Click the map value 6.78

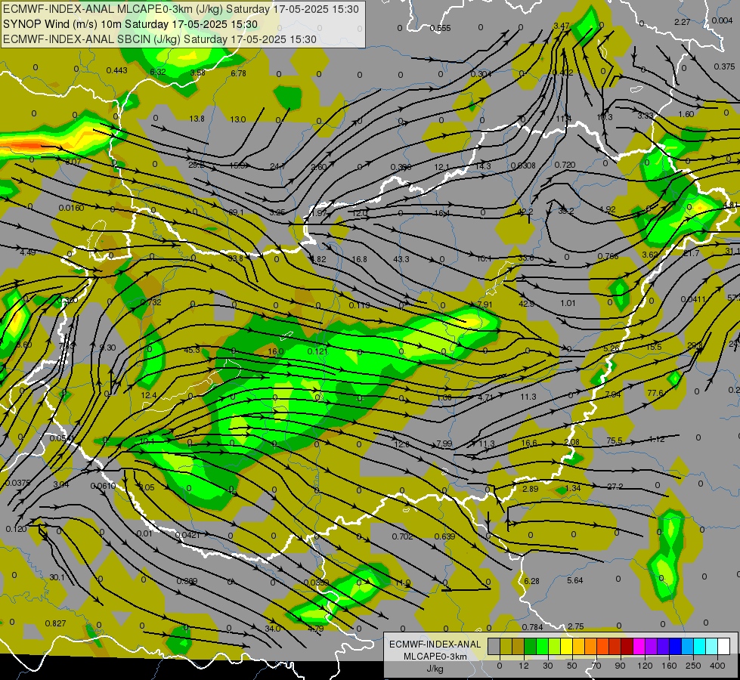(238, 73)
